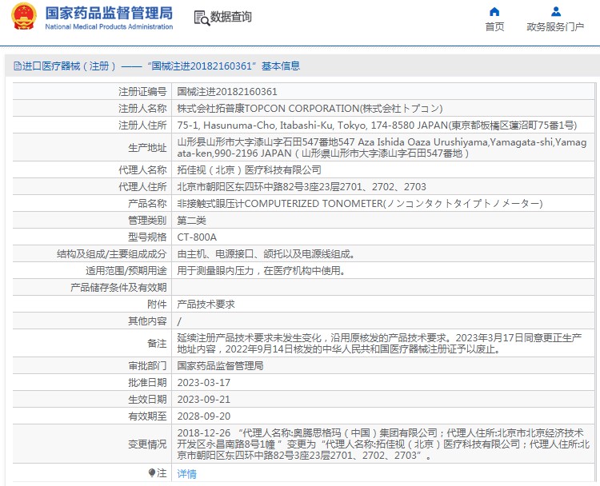Select the 2018-12-26 change record text
This screenshot has height=486, width=600.
tap(383, 444)
